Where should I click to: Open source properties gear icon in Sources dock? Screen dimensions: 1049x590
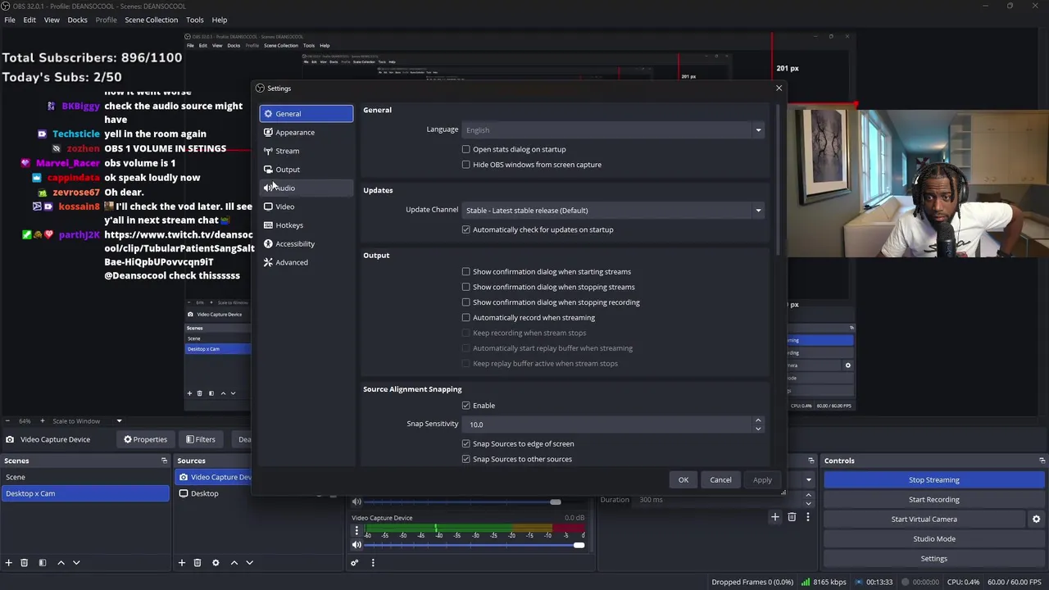(216, 563)
